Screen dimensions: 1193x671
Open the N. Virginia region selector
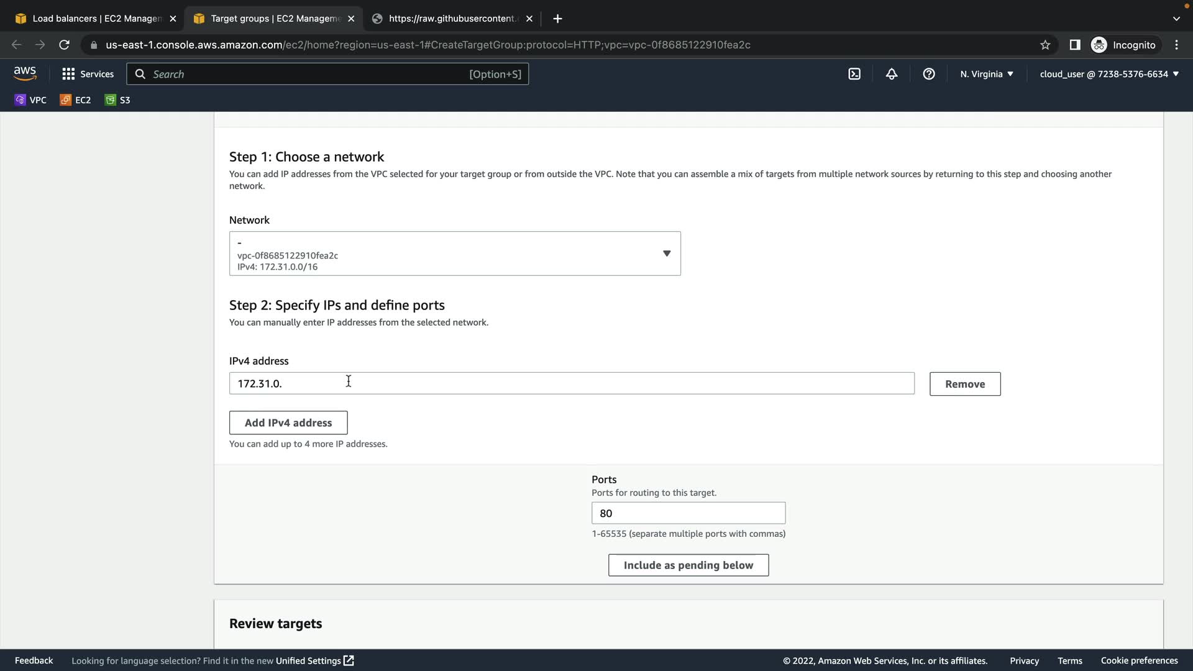(986, 74)
